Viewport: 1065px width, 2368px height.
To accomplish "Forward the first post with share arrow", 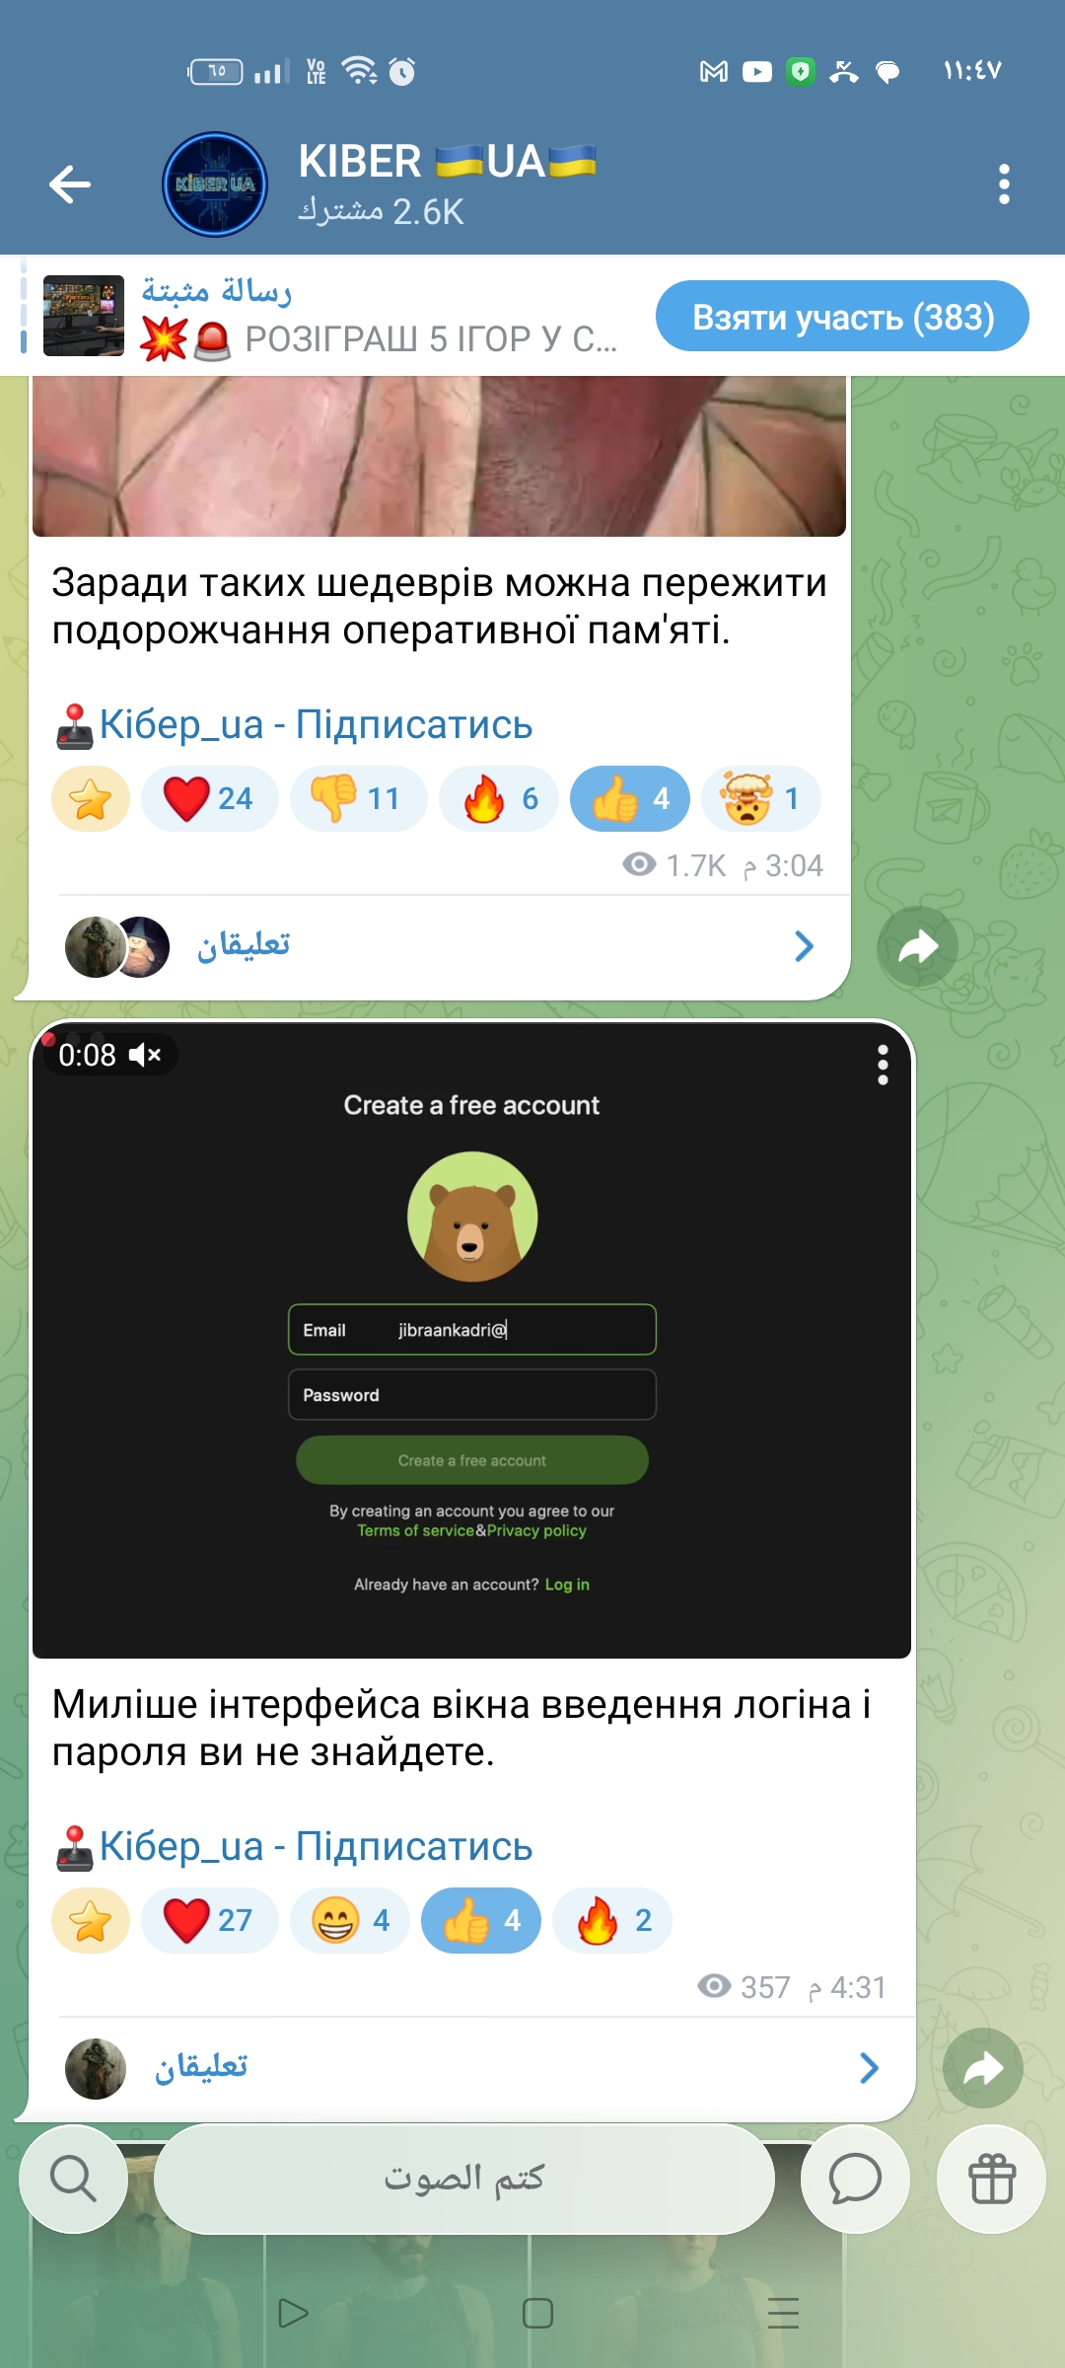I will click(x=917, y=947).
